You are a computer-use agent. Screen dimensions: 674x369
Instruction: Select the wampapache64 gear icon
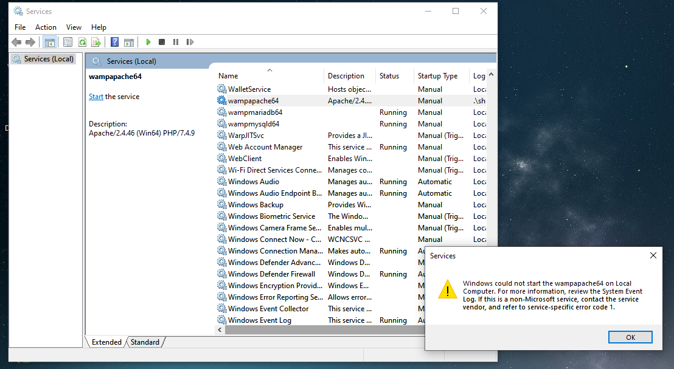222,100
